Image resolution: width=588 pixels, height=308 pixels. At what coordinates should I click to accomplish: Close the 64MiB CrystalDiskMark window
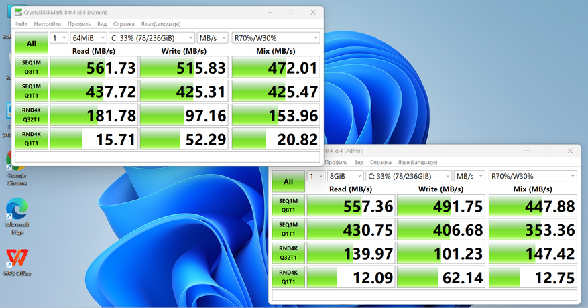point(313,12)
